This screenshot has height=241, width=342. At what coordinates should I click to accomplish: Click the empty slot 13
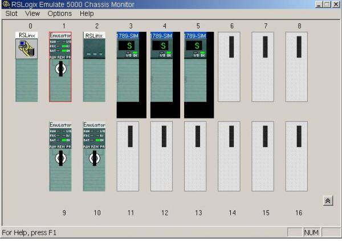(x=195, y=156)
